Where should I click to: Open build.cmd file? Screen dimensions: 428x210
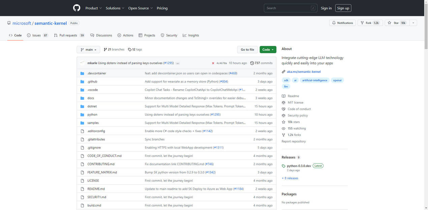(94, 206)
